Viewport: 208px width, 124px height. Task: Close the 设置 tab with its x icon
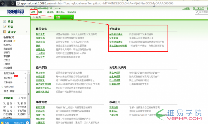coord(71,17)
